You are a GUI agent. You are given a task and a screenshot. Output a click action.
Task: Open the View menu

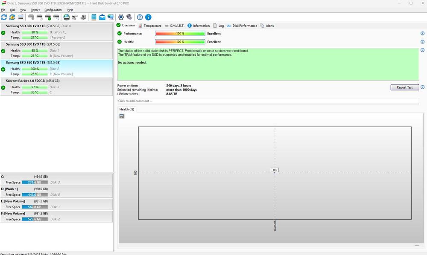pos(23,10)
